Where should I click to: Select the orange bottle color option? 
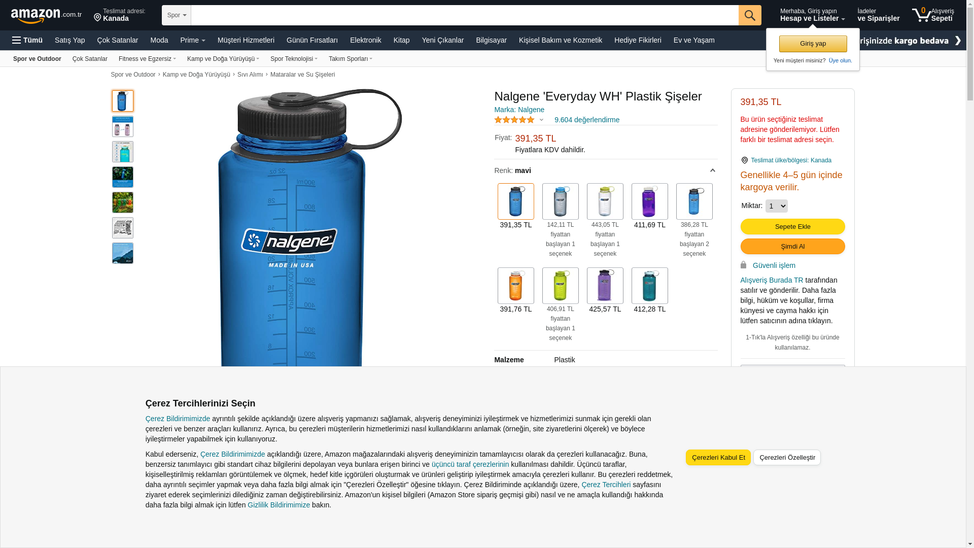515,286
